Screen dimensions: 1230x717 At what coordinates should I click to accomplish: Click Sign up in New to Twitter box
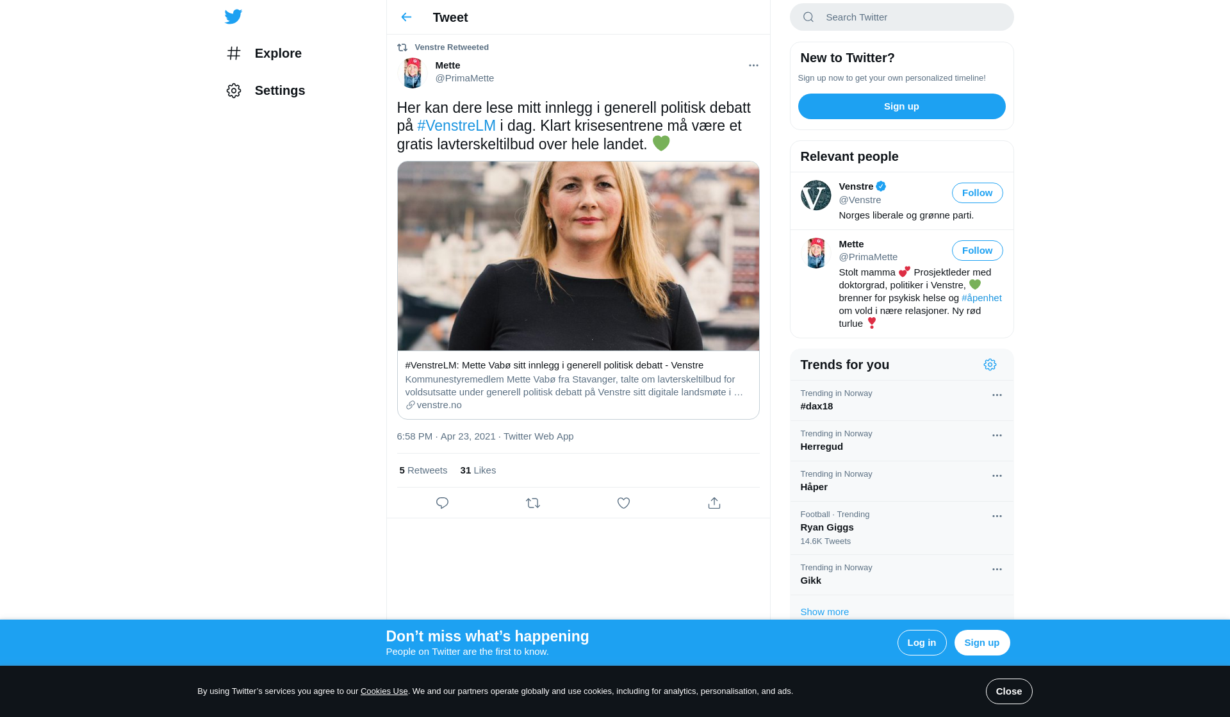click(901, 106)
